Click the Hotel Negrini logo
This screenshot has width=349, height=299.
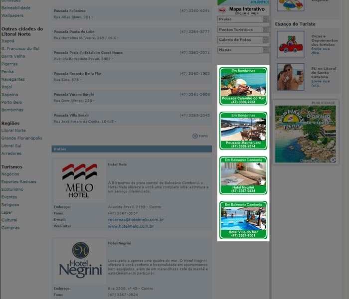[79, 261]
